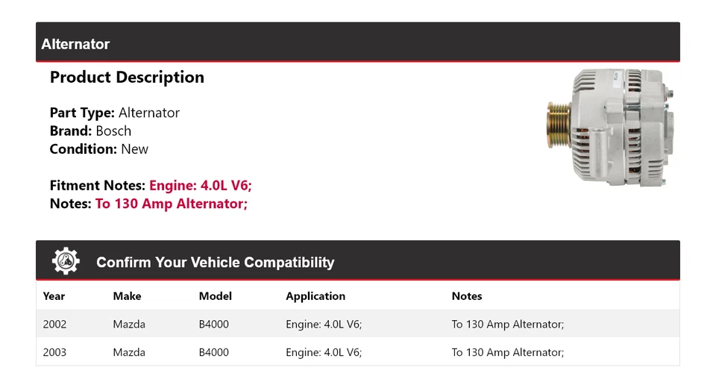Click the 2002 row's To 130 Amp Alternator note
The width and height of the screenshot is (716, 388).
click(x=507, y=325)
